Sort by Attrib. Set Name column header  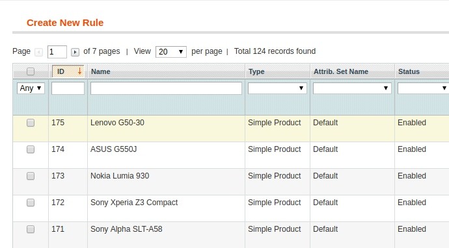click(341, 71)
